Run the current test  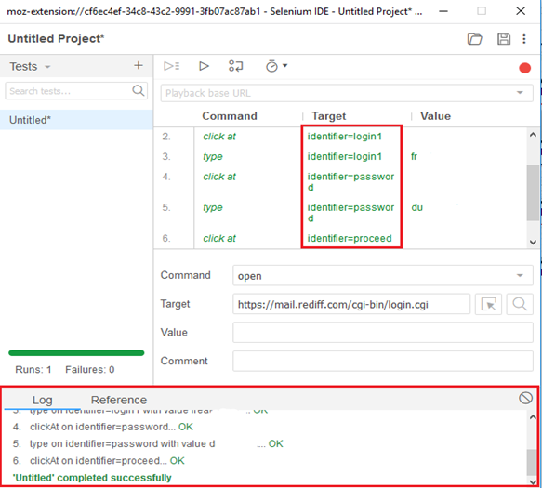(x=204, y=66)
